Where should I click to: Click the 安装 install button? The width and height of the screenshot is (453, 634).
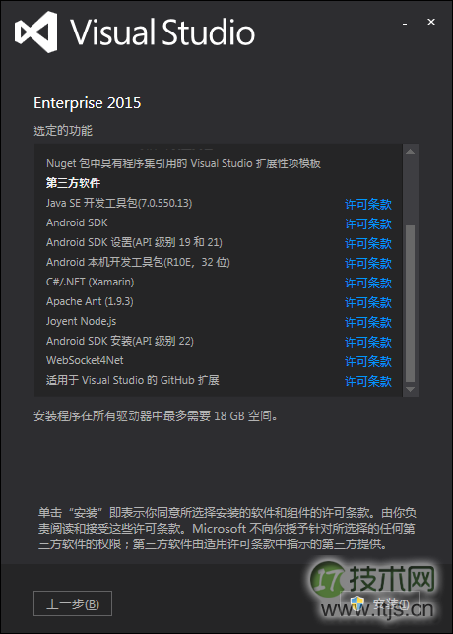[x=379, y=603]
